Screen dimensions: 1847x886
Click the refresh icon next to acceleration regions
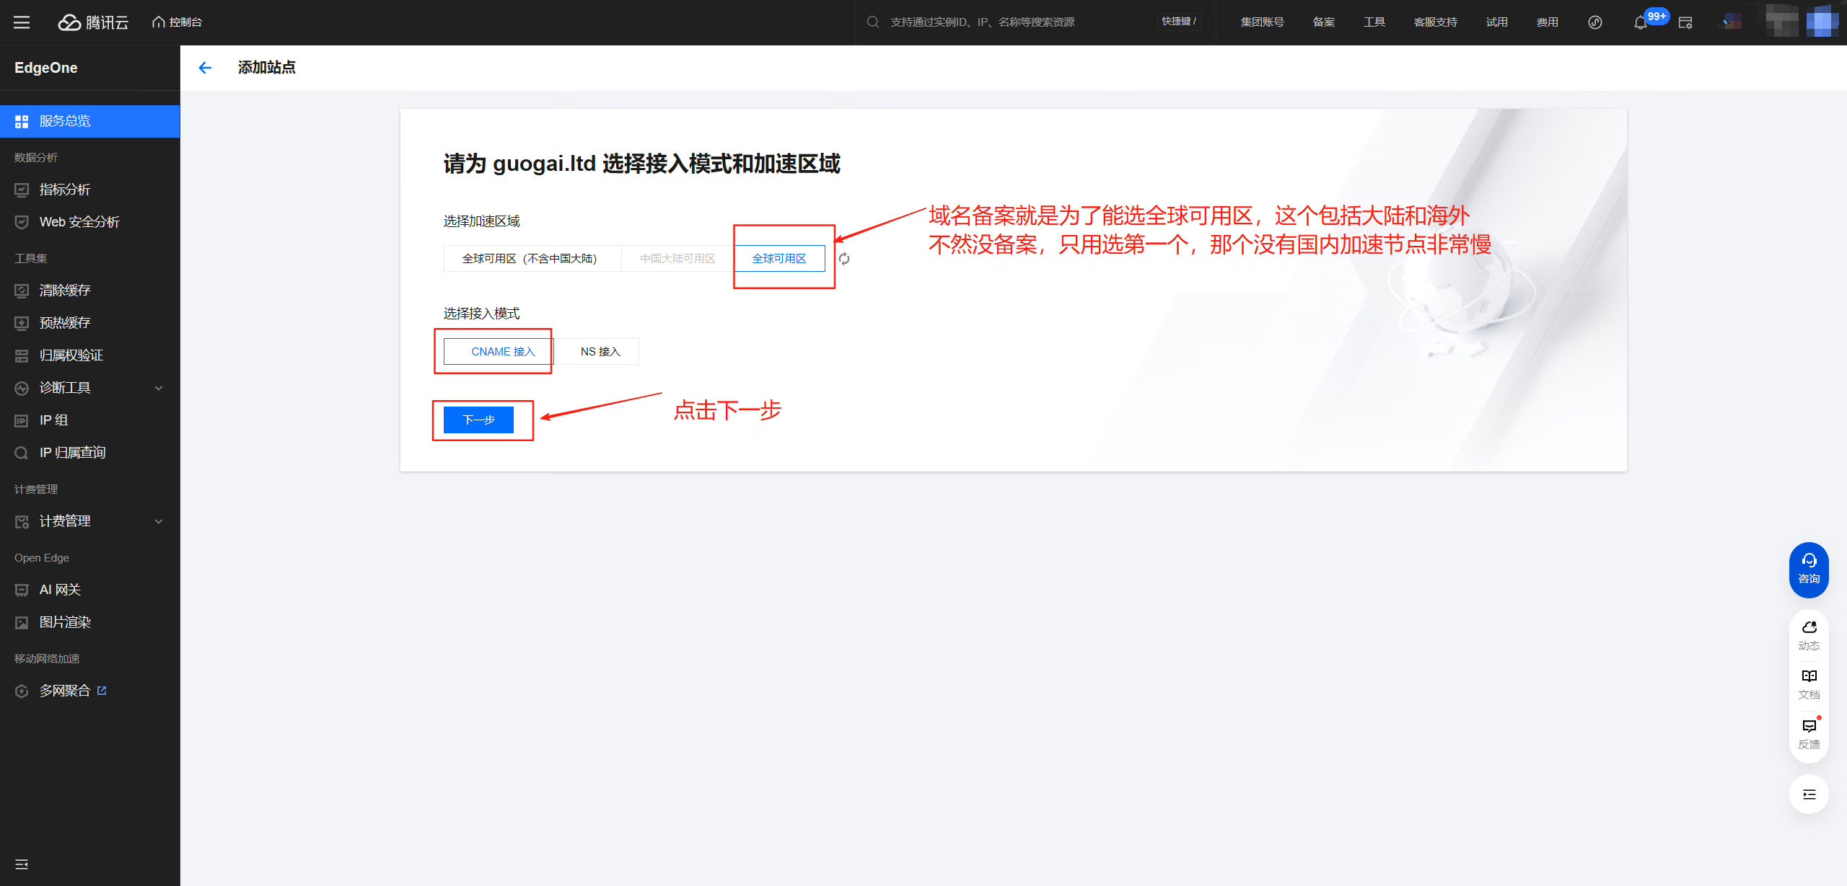click(x=844, y=259)
